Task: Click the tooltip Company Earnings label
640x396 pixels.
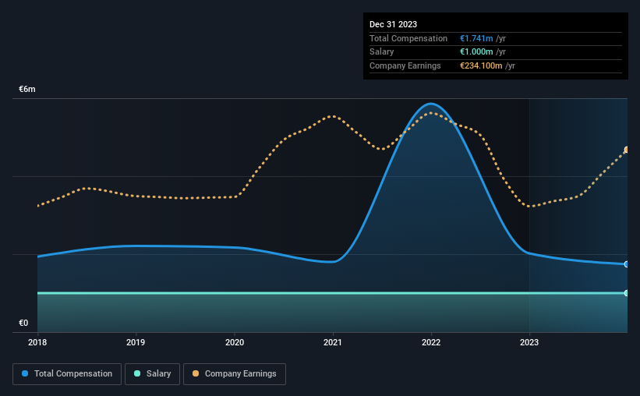Action: (405, 65)
